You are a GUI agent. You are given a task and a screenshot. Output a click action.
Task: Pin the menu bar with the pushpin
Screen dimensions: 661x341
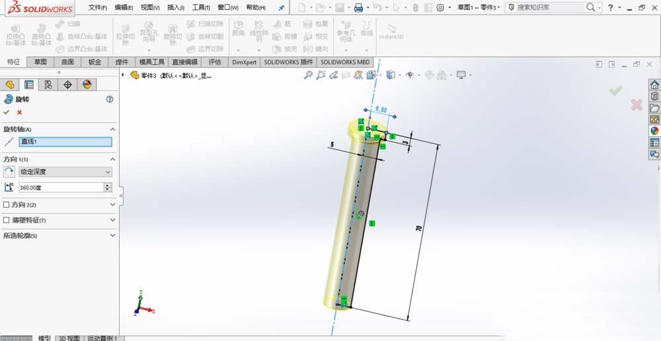click(x=282, y=7)
